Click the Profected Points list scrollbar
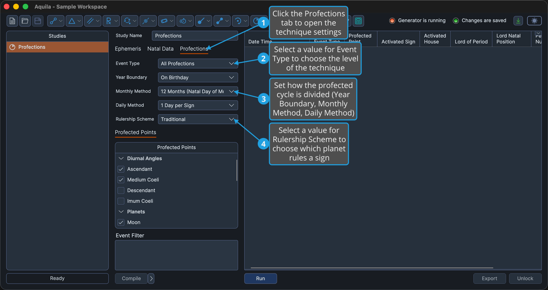This screenshot has height=290, width=548. point(237,170)
